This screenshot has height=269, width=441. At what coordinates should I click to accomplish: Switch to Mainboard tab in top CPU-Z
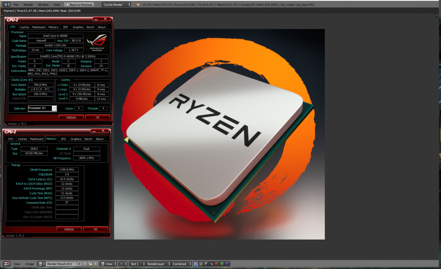[x=39, y=27]
